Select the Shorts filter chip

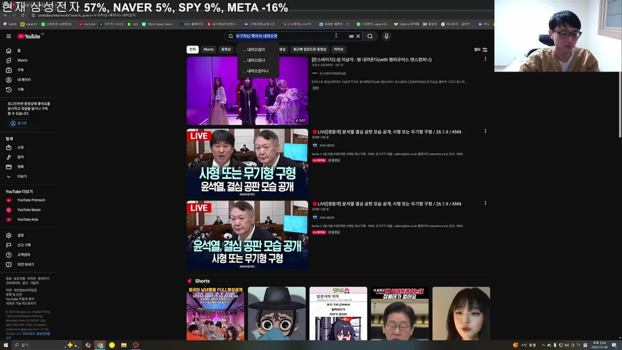click(208, 49)
